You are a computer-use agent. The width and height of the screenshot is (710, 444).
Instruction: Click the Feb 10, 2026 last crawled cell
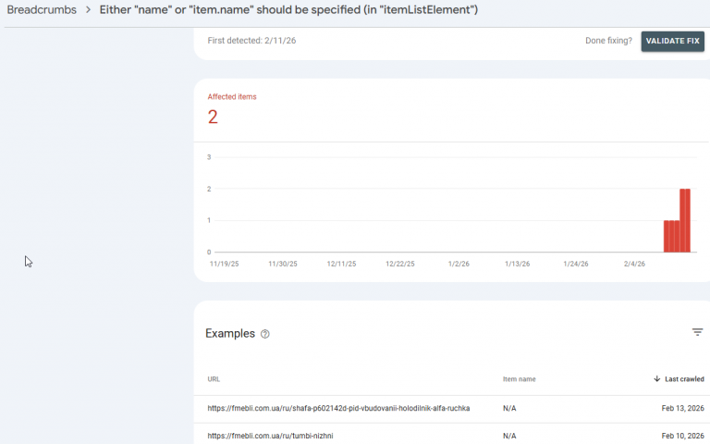coord(682,436)
